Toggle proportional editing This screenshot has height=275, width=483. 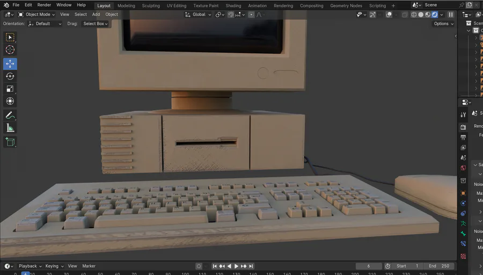tap(251, 15)
